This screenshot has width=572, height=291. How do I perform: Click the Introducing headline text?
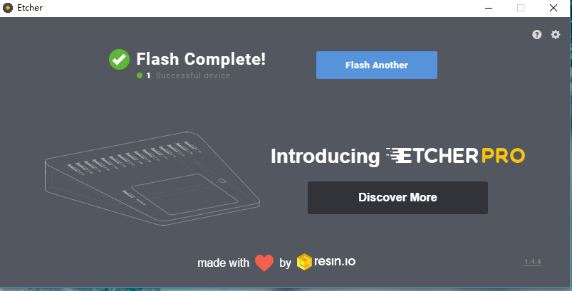pos(326,157)
